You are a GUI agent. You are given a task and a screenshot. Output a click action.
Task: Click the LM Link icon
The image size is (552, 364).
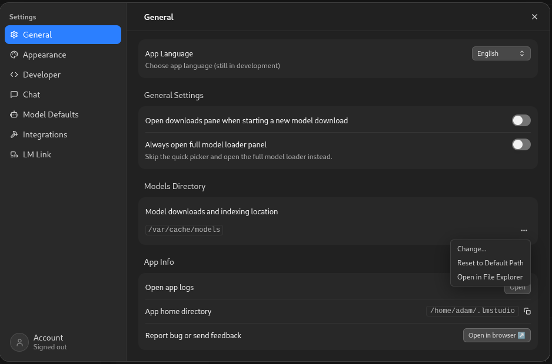click(14, 154)
